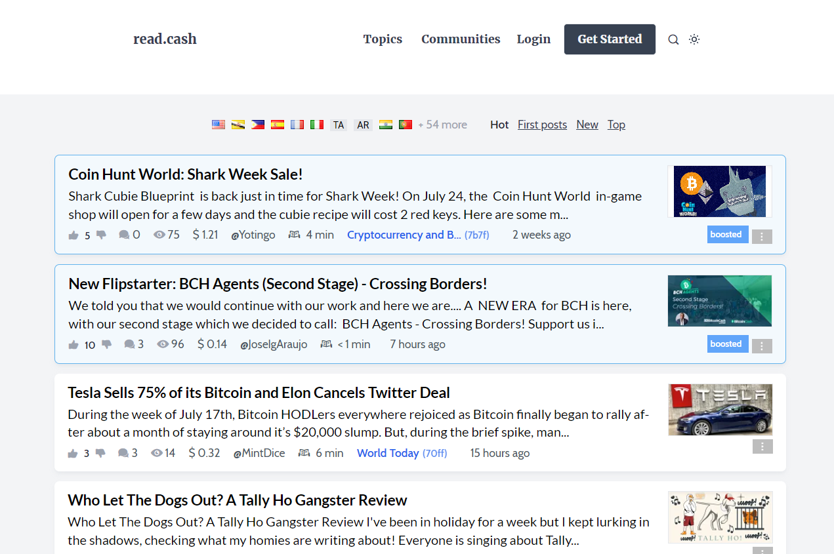Open the Who Let The Dogs Out article
Viewport: 834px width, 554px height.
pos(237,500)
